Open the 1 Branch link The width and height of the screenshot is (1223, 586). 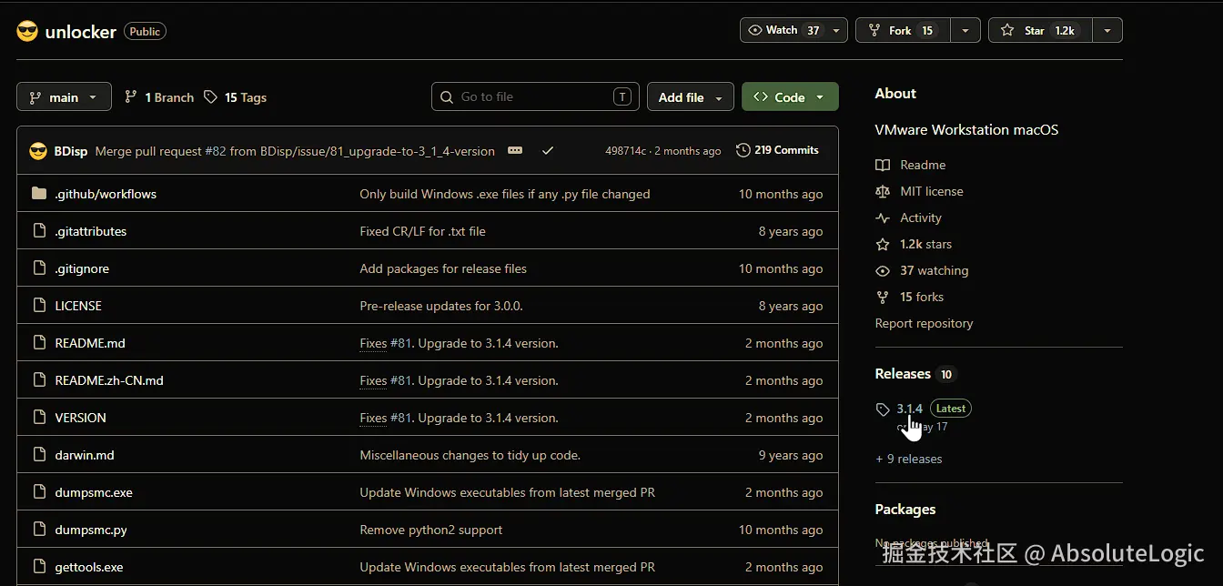click(159, 97)
